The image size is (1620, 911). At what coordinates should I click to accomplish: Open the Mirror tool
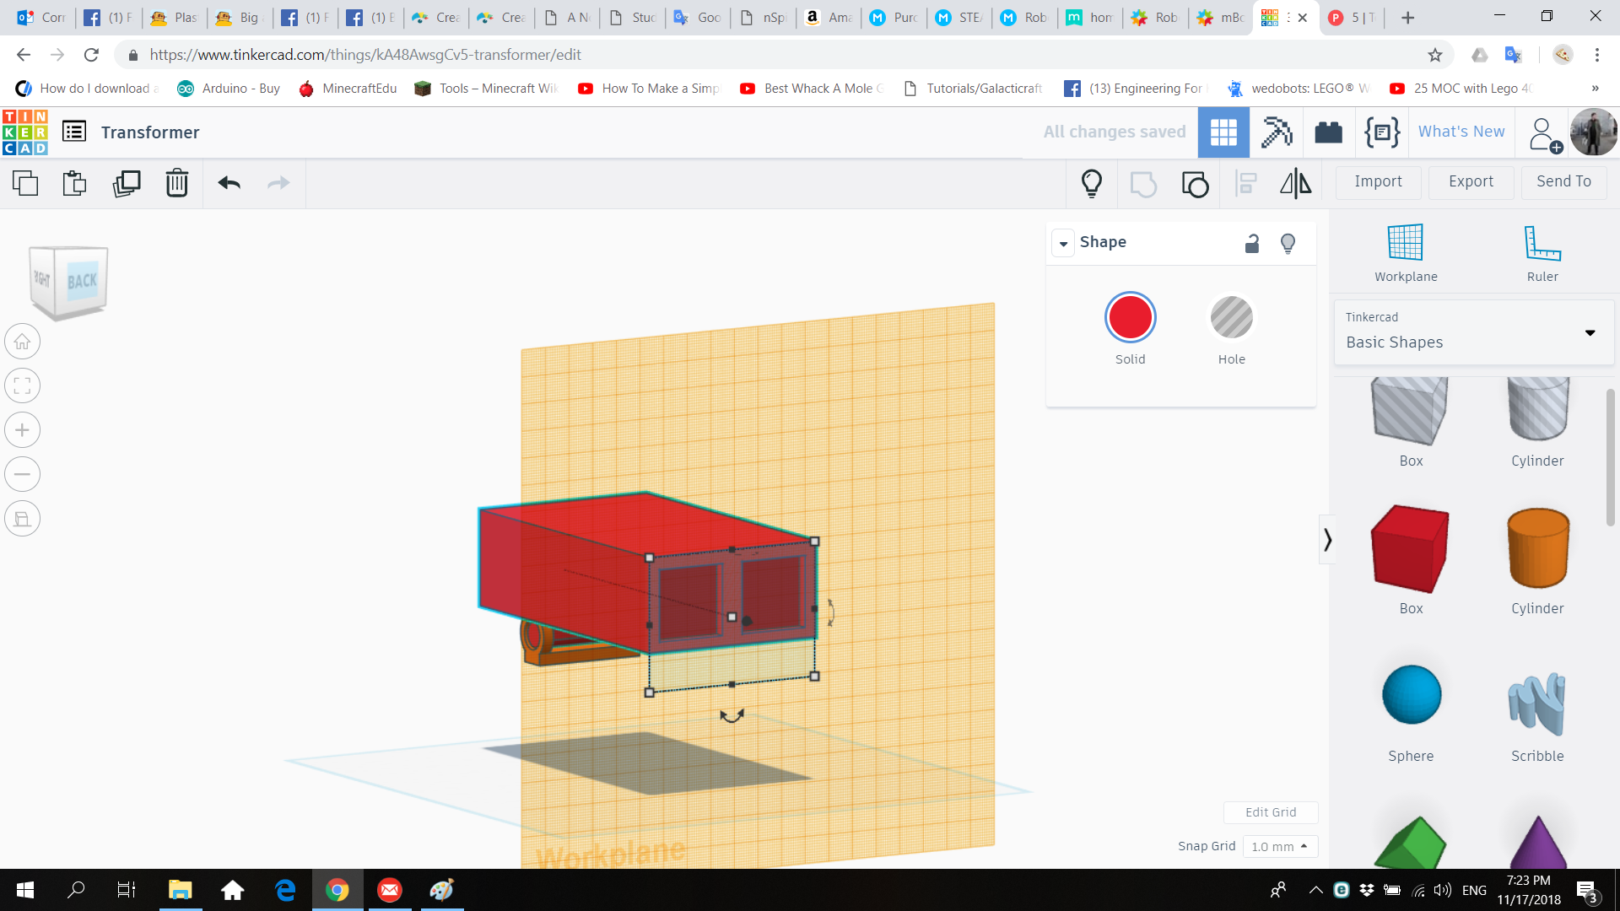coord(1295,183)
